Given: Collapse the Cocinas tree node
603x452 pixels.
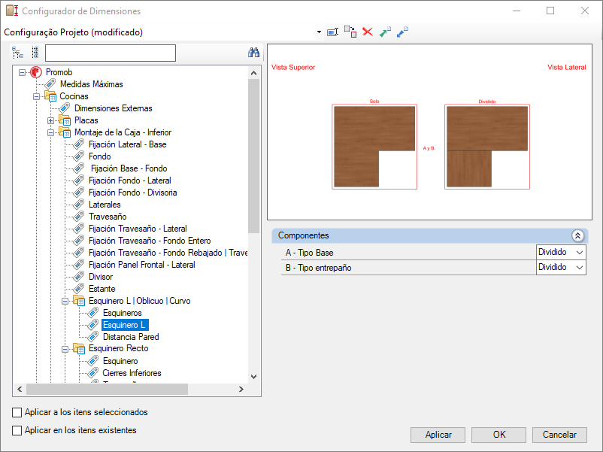Looking at the screenshot, I should coord(36,96).
